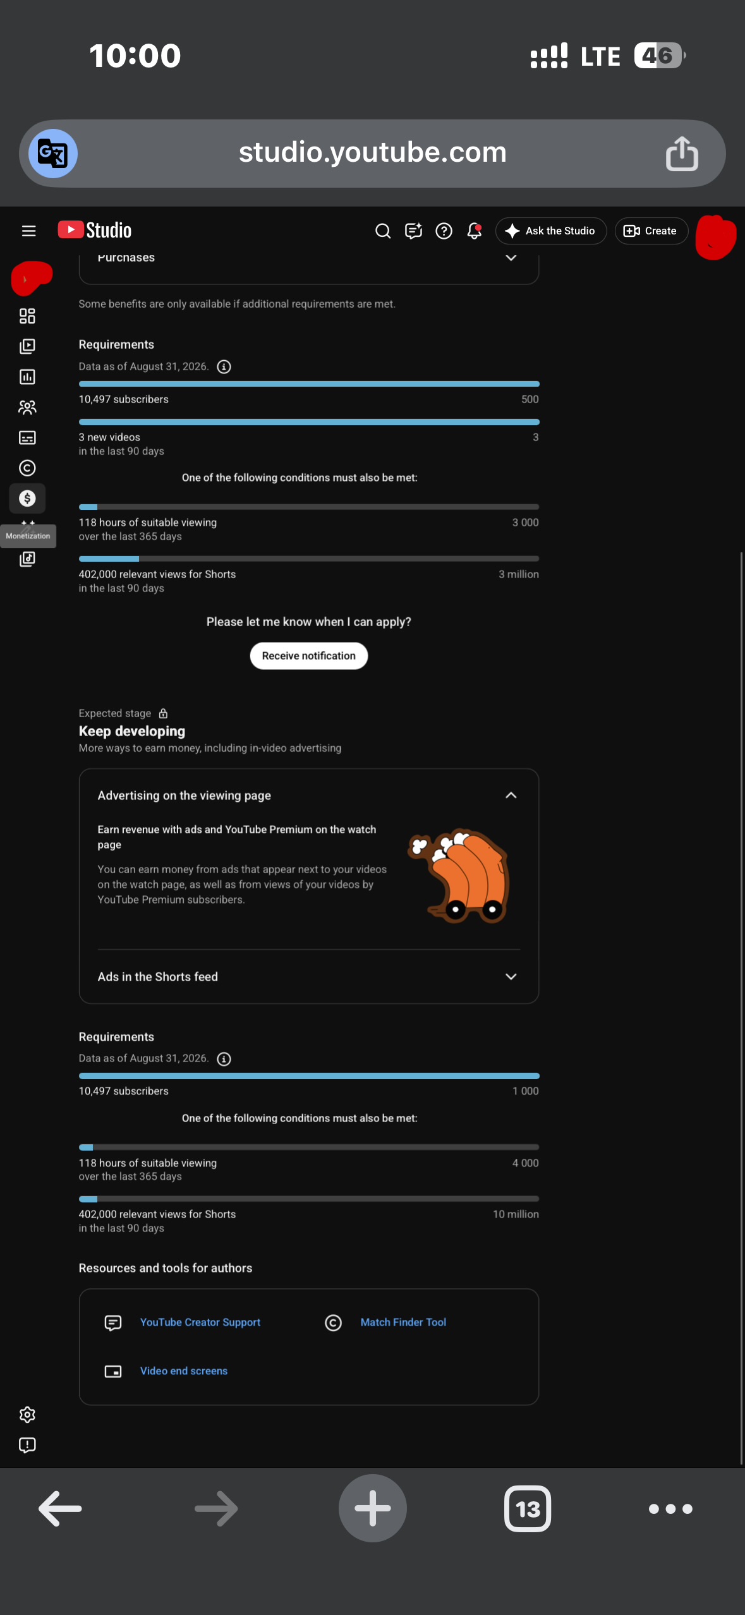Open the YouTube Creator Support link
The width and height of the screenshot is (745, 1615).
click(x=200, y=1322)
